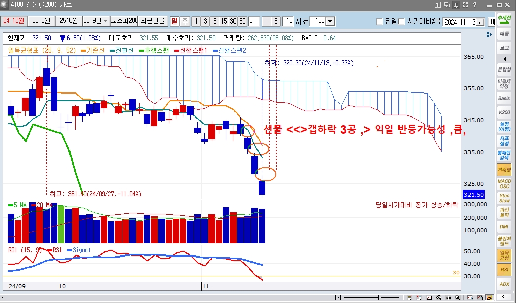Open the 2024-11-13 date picker dropdown

click(x=480, y=22)
